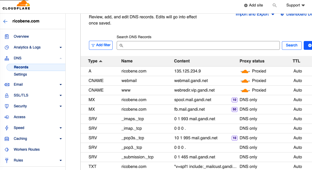The image size is (312, 170).
Task: Expand the Security sidebar section arrow
Action: tap(61, 106)
